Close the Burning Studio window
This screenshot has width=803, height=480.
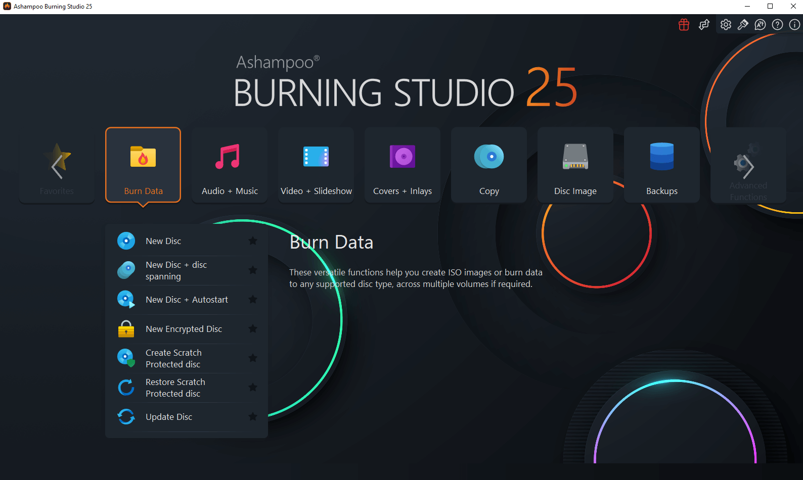pos(793,7)
